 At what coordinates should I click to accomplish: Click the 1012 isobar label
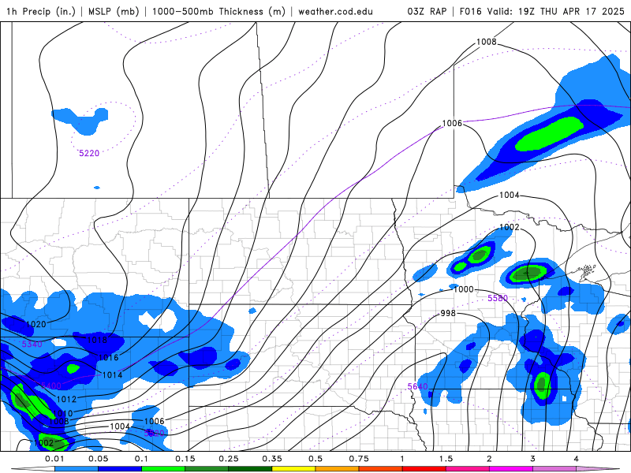pos(66,399)
